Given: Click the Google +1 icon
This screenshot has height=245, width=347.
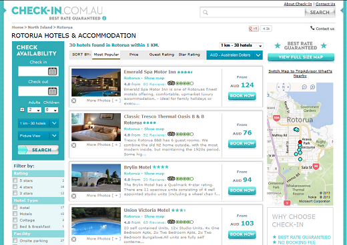Looking at the screenshot, I should (254, 29).
